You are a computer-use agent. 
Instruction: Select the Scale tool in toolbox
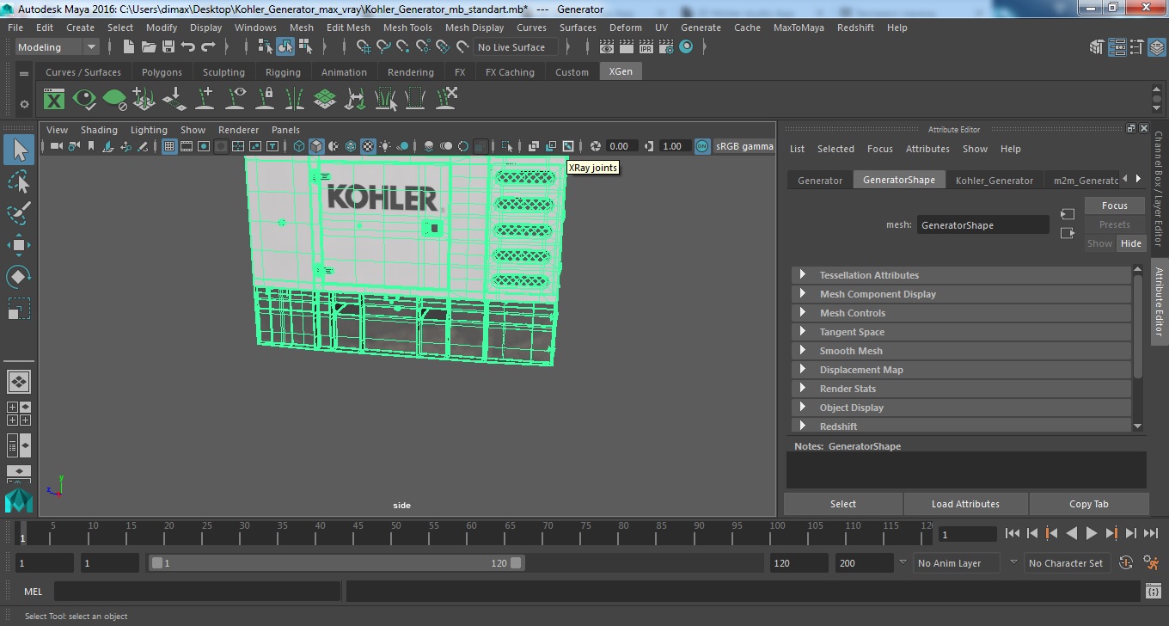[x=19, y=308]
